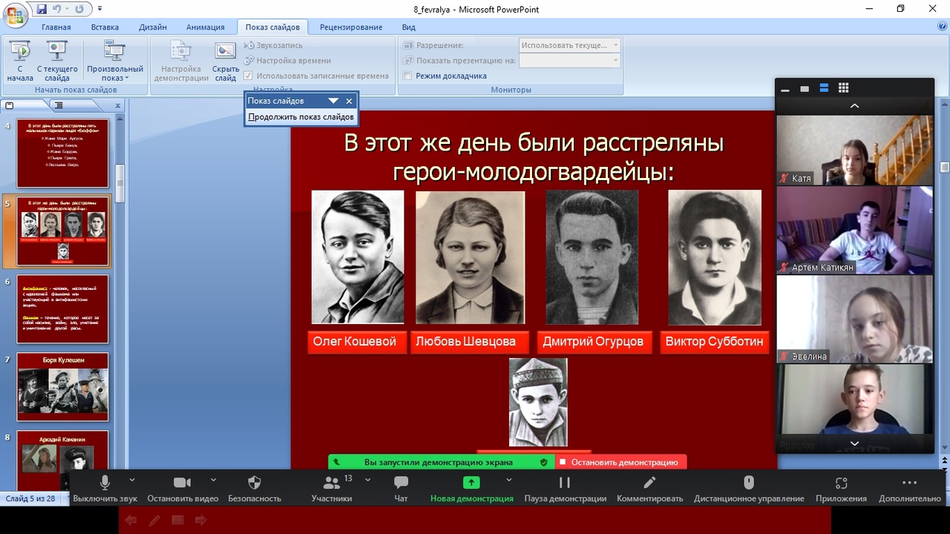
Task: Open audio options arrow beside microphone
Action: [x=132, y=480]
